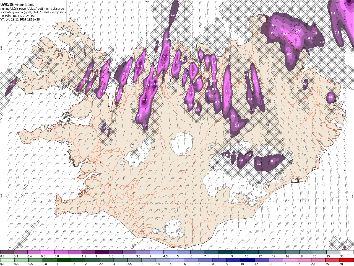The width and height of the screenshot is (354, 266).
Task: Select the gray-teal 16 snow-scale swatch
Action: [292, 252]
